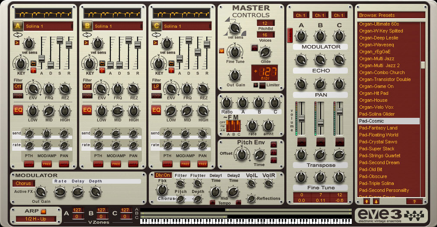Click the '>' arrow button in layer A
437x227 pixels.
click(x=17, y=43)
